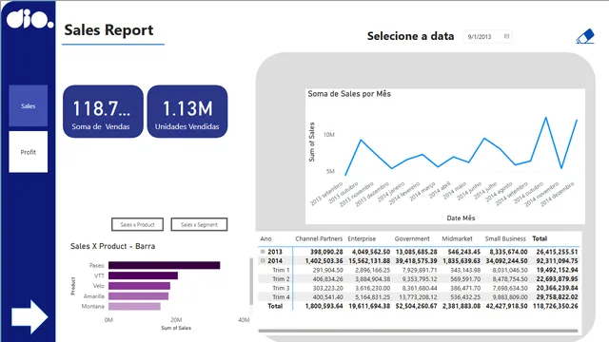Click the bar chart vertical scrollbar
This screenshot has width=609, height=342.
(251, 282)
